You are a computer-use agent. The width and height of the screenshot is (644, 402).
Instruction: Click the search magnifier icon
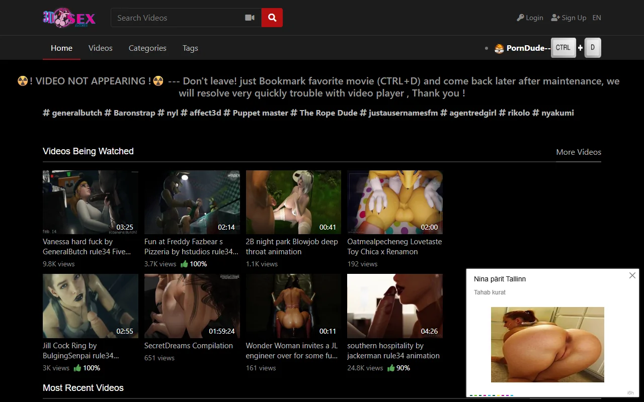272,17
